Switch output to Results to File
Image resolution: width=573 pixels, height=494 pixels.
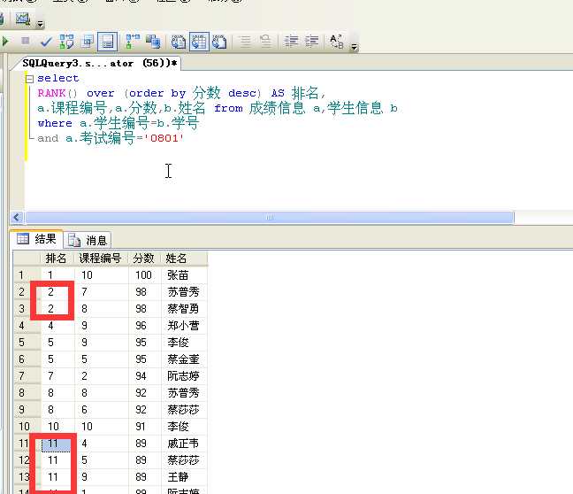tap(219, 42)
